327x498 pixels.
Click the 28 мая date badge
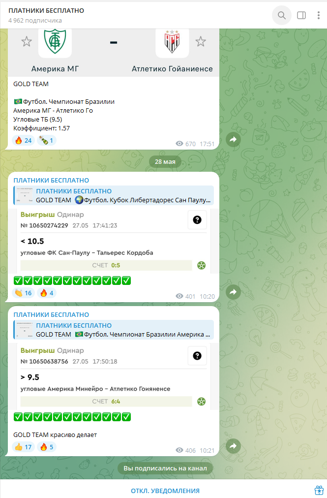[165, 162]
